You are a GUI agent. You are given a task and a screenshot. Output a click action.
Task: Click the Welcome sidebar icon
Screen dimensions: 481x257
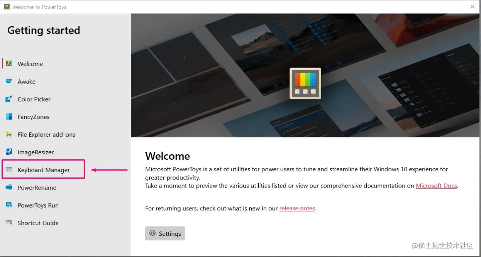point(9,64)
